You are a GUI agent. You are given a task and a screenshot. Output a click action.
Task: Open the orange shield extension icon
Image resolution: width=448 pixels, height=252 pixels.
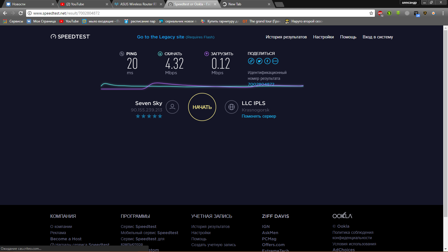(x=433, y=13)
